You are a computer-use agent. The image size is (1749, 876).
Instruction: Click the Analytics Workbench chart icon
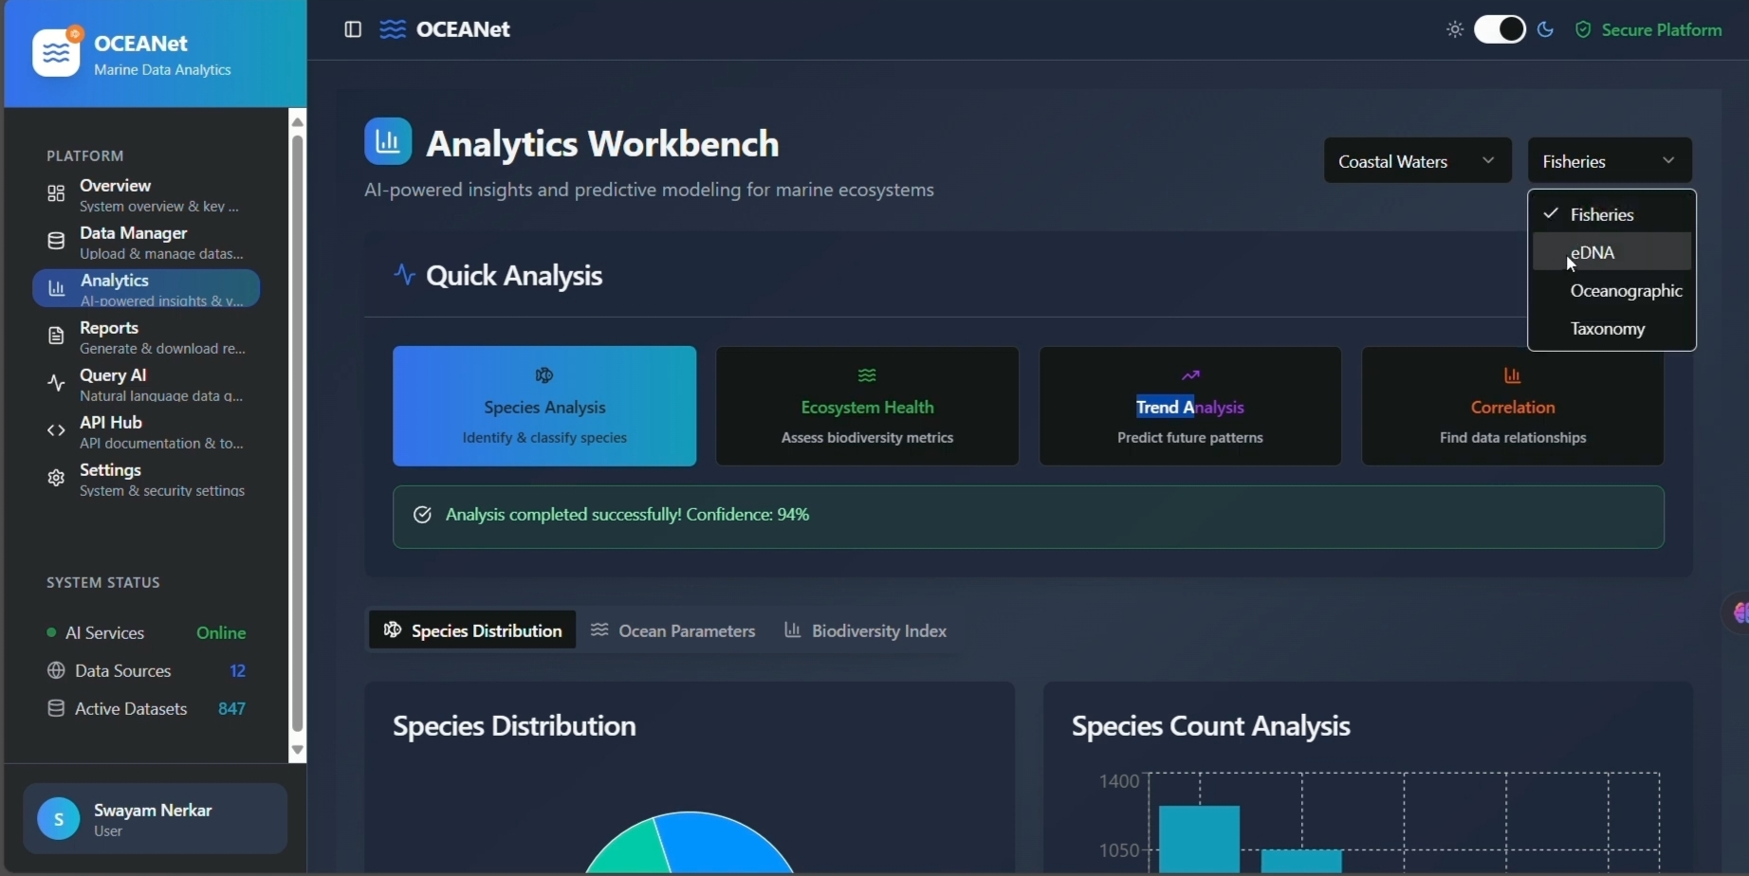coord(388,141)
